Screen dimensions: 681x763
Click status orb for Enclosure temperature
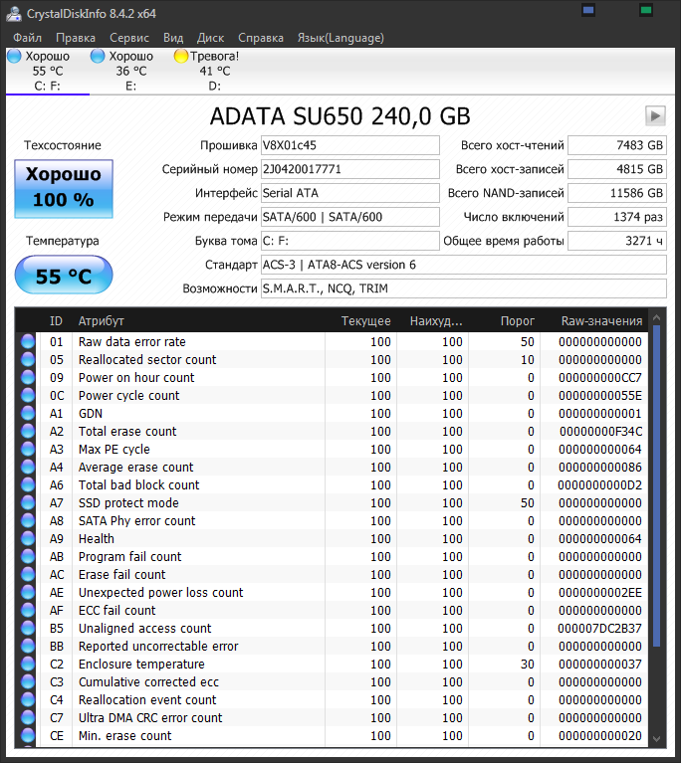pos(28,665)
